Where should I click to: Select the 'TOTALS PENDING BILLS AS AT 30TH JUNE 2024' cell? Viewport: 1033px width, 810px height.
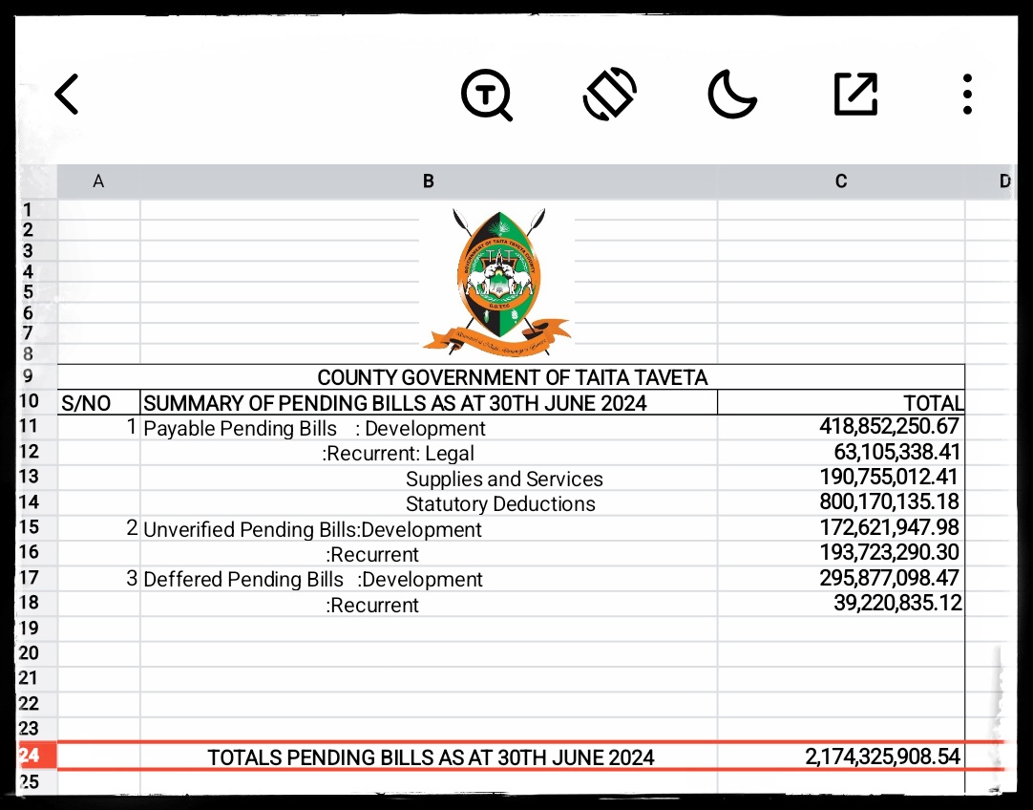click(429, 757)
